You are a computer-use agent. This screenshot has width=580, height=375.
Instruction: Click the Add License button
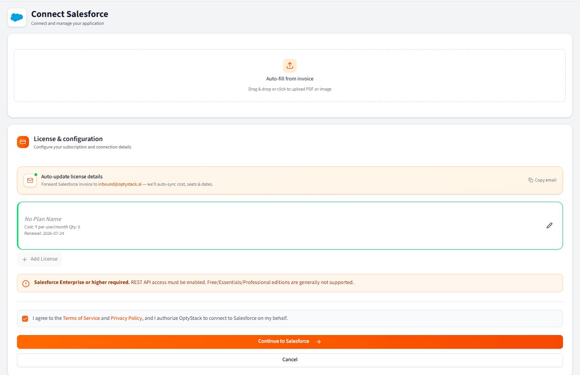click(39, 259)
